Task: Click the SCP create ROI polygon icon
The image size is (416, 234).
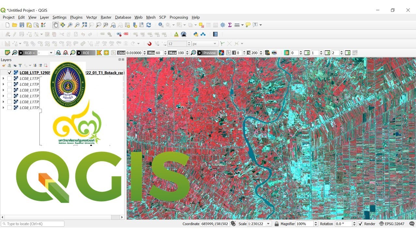Action: click(x=99, y=53)
